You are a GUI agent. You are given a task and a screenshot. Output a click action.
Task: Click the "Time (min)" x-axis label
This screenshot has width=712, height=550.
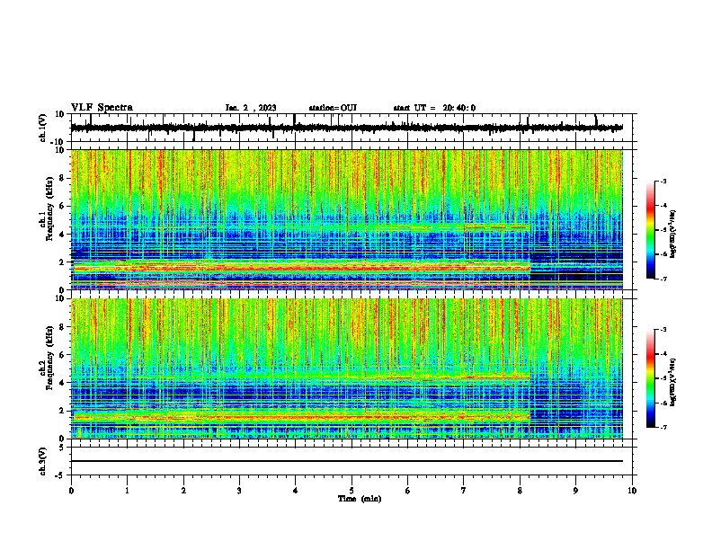360,499
